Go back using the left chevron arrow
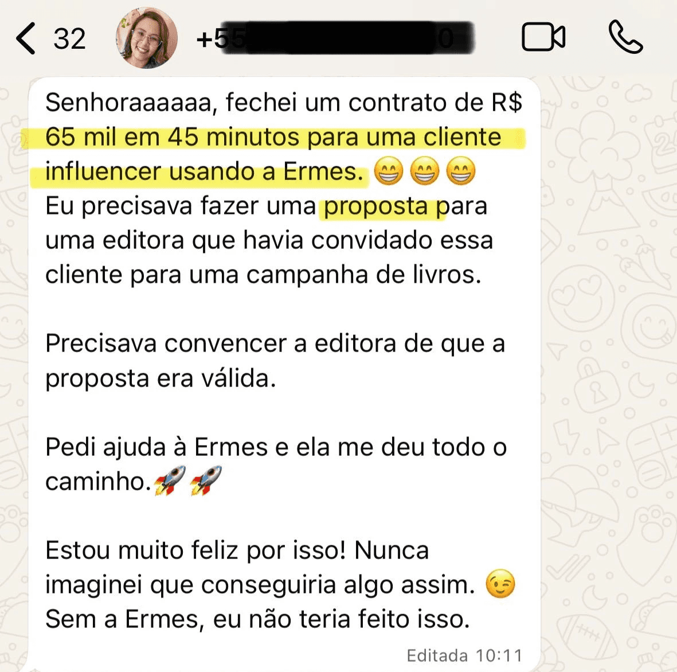The height and width of the screenshot is (672, 677). pyautogui.click(x=25, y=38)
